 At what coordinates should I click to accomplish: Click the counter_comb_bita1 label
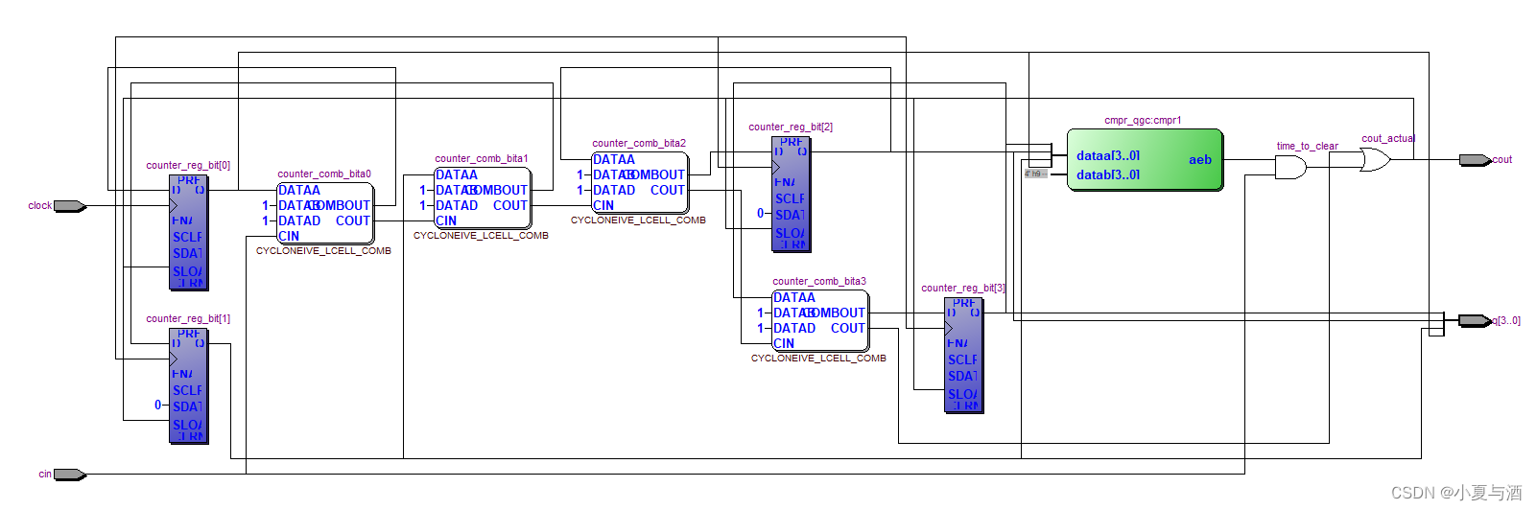coord(482,158)
